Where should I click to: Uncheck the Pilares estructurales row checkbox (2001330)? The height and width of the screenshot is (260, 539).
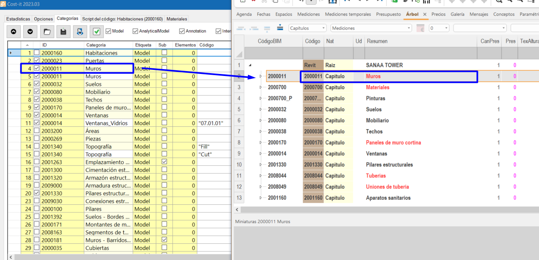37,193
